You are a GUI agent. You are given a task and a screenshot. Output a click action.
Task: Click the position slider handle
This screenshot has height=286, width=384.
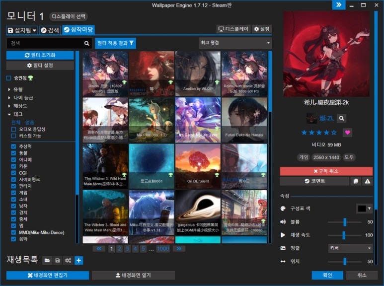[x=345, y=262]
